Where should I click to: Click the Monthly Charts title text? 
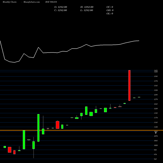9,2
